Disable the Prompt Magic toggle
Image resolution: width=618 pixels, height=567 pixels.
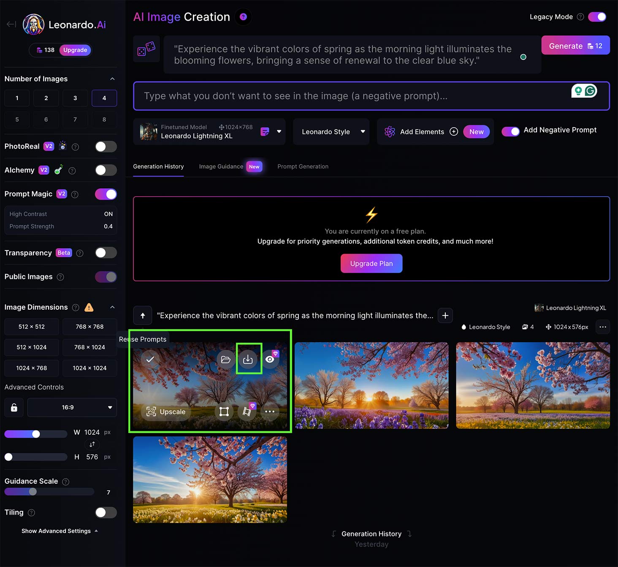pos(106,194)
